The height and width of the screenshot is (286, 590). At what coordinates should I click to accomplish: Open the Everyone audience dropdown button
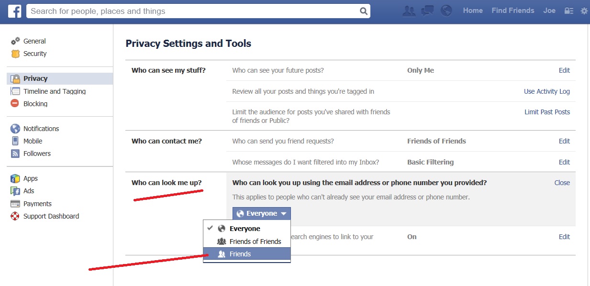(261, 214)
